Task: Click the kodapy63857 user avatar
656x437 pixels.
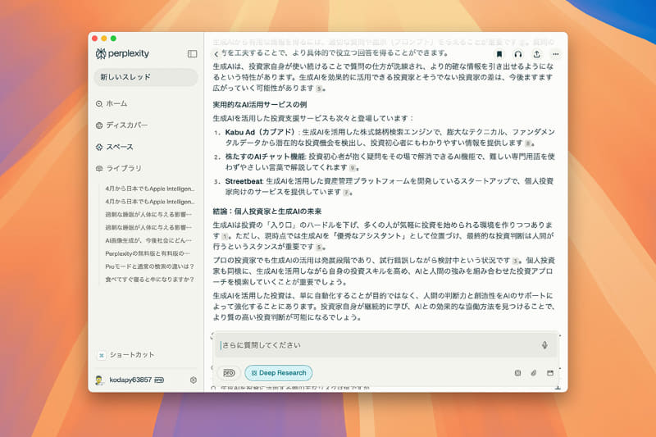Action: 99,380
